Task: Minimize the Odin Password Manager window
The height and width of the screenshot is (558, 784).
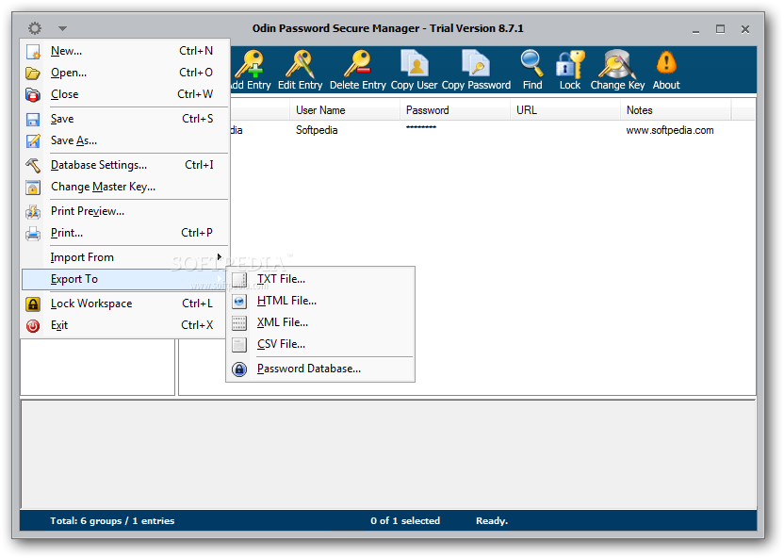Action: pos(695,29)
